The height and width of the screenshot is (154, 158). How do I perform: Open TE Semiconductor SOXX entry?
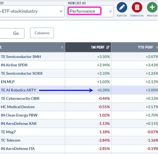(22, 73)
